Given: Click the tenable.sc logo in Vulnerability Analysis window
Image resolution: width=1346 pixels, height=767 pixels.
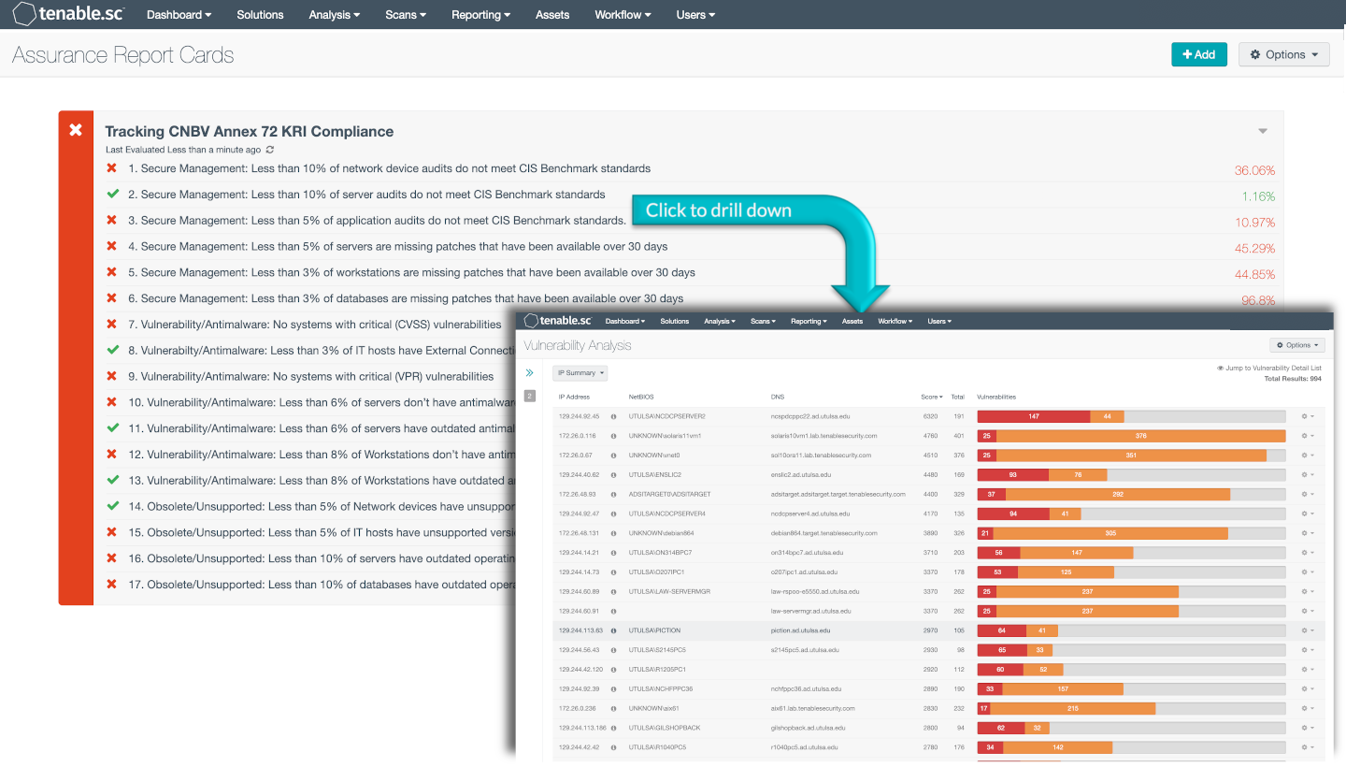Looking at the screenshot, I should click(559, 321).
